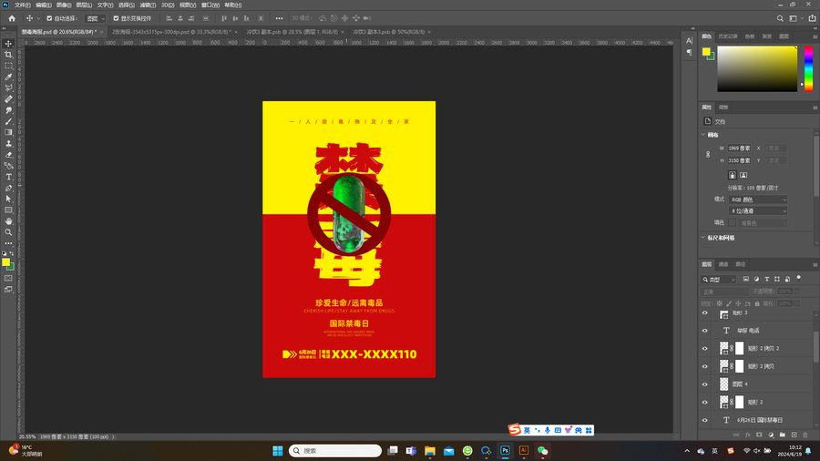Click the canvas height H field
Screen dimensions: 820x461
[740, 160]
